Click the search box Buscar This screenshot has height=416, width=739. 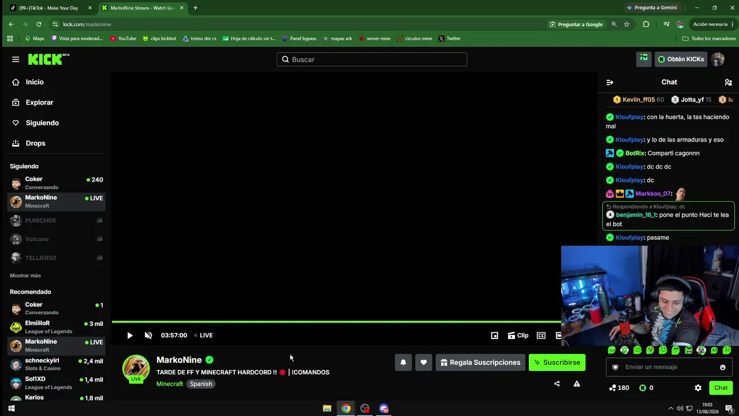tap(372, 60)
